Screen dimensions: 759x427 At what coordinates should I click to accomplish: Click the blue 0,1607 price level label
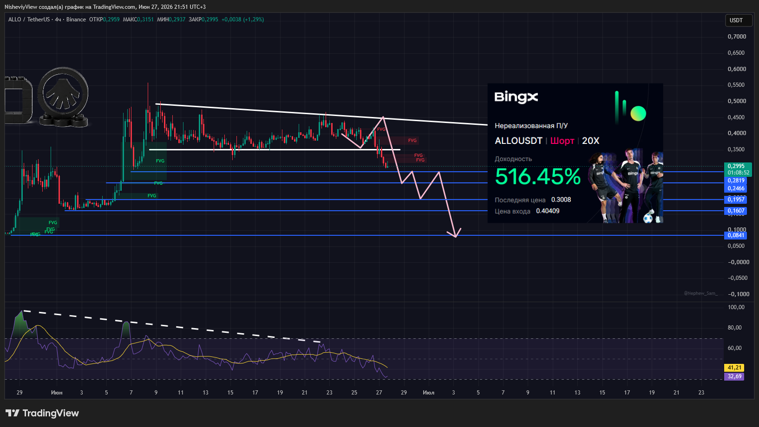[x=736, y=211]
